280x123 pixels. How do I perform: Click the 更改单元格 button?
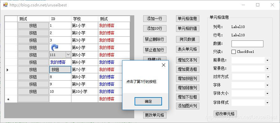tap(155, 115)
